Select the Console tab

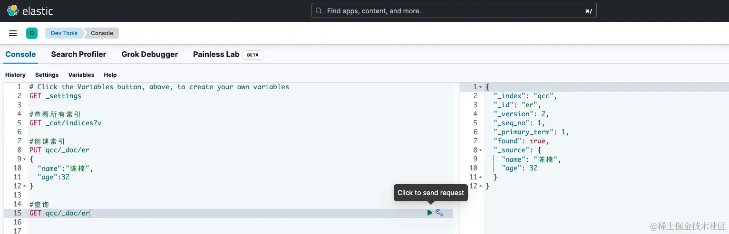point(20,54)
